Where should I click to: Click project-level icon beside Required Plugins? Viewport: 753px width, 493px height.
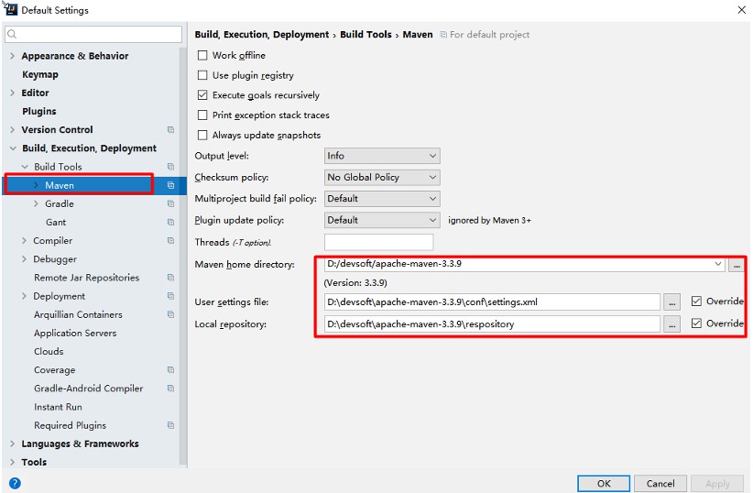[170, 425]
